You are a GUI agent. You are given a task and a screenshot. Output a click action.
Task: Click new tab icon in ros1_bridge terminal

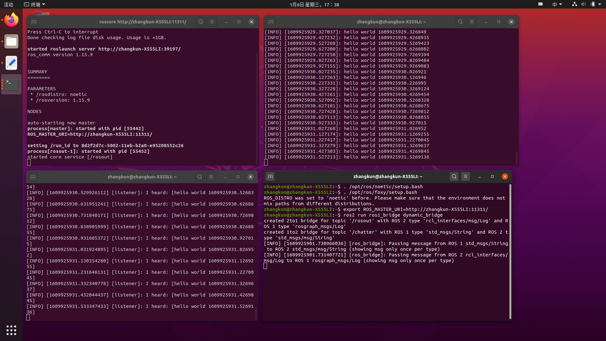(x=270, y=176)
